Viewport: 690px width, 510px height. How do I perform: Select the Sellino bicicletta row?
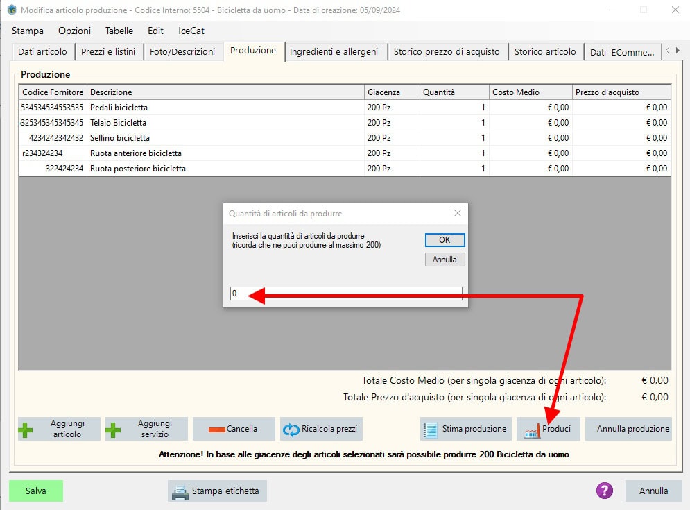coord(345,138)
